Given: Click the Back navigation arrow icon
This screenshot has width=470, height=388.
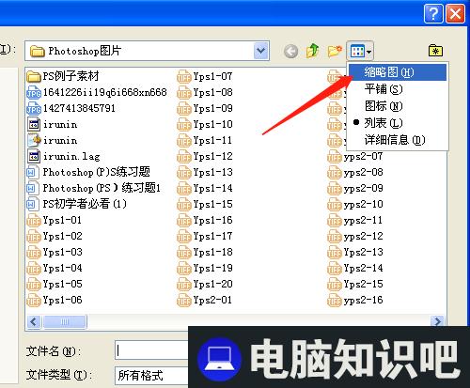Looking at the screenshot, I should 290,51.
